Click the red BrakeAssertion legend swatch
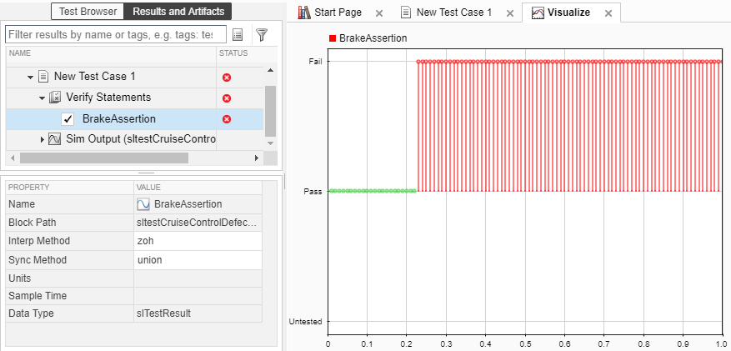This screenshot has width=731, height=351. [x=333, y=38]
